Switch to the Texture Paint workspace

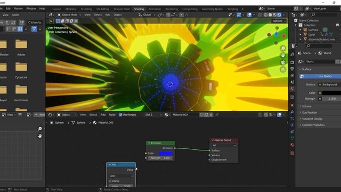[x=121, y=9]
